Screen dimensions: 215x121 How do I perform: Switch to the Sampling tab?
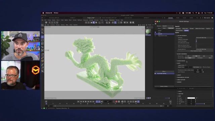178,29
